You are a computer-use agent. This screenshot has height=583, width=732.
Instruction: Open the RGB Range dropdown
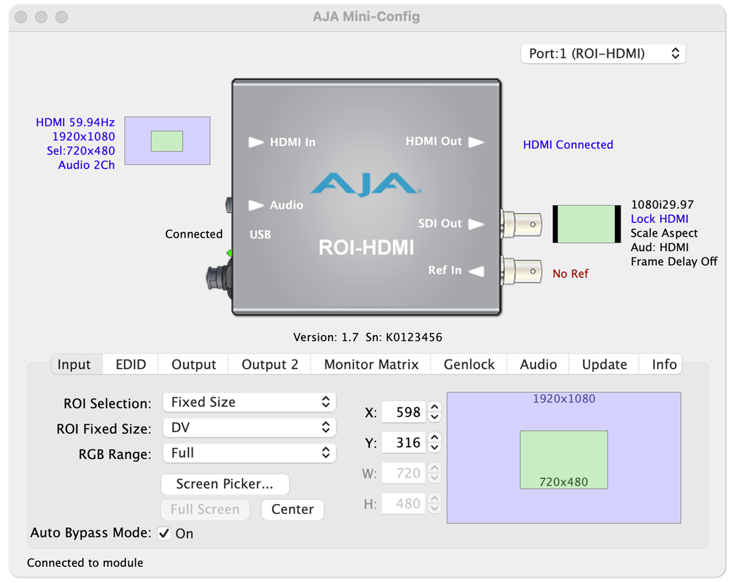[249, 453]
